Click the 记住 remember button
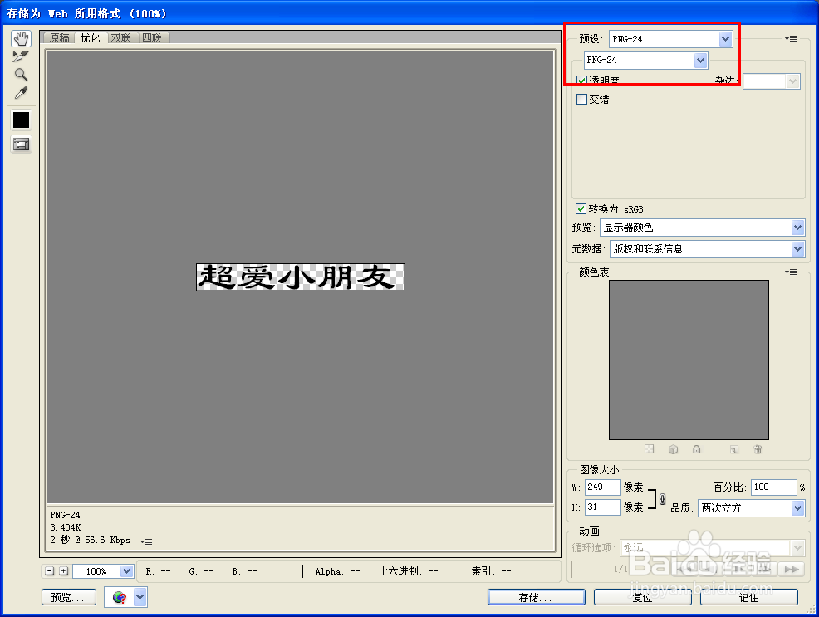This screenshot has width=819, height=617. click(748, 597)
